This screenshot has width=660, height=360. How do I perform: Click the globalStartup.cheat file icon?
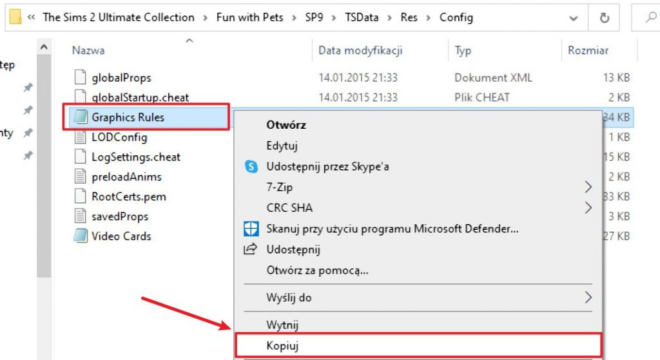[x=81, y=97]
